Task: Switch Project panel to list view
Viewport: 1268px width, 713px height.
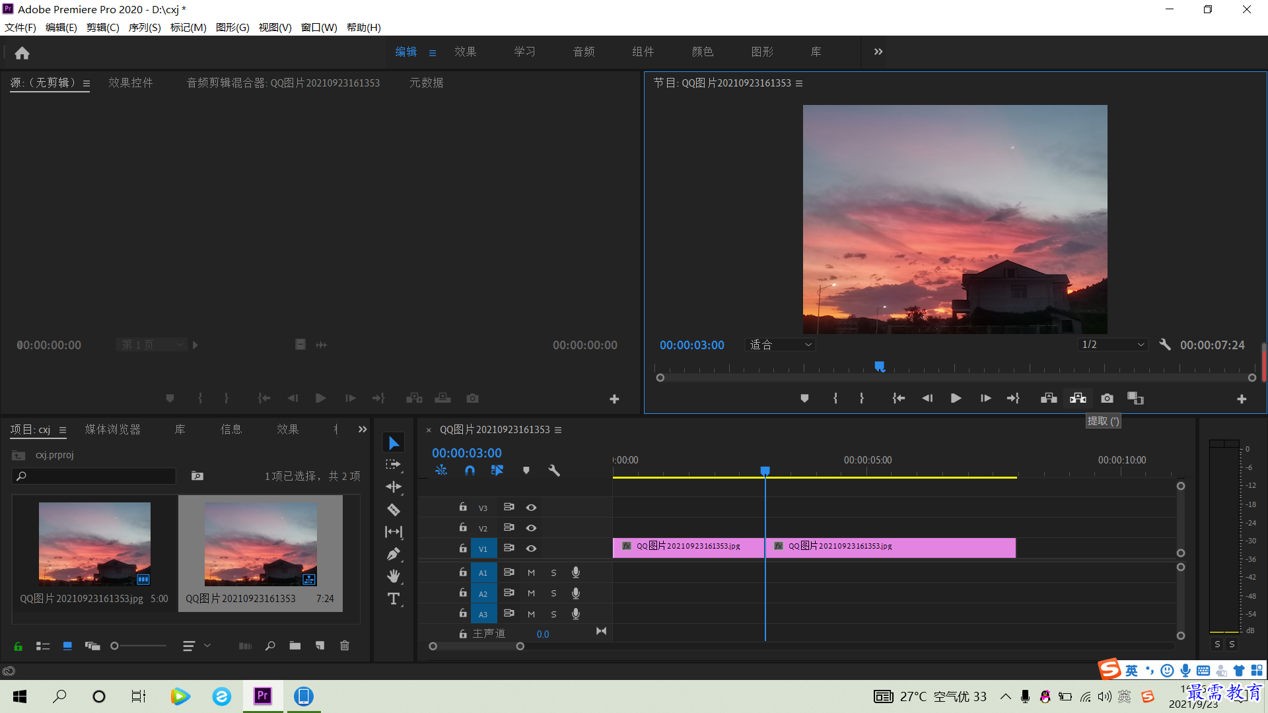Action: [43, 646]
